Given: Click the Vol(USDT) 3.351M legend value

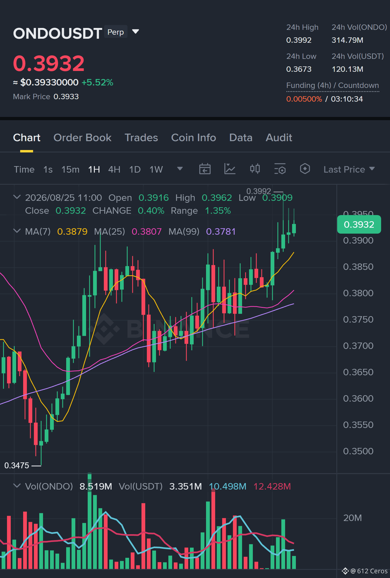Looking at the screenshot, I should tap(186, 486).
